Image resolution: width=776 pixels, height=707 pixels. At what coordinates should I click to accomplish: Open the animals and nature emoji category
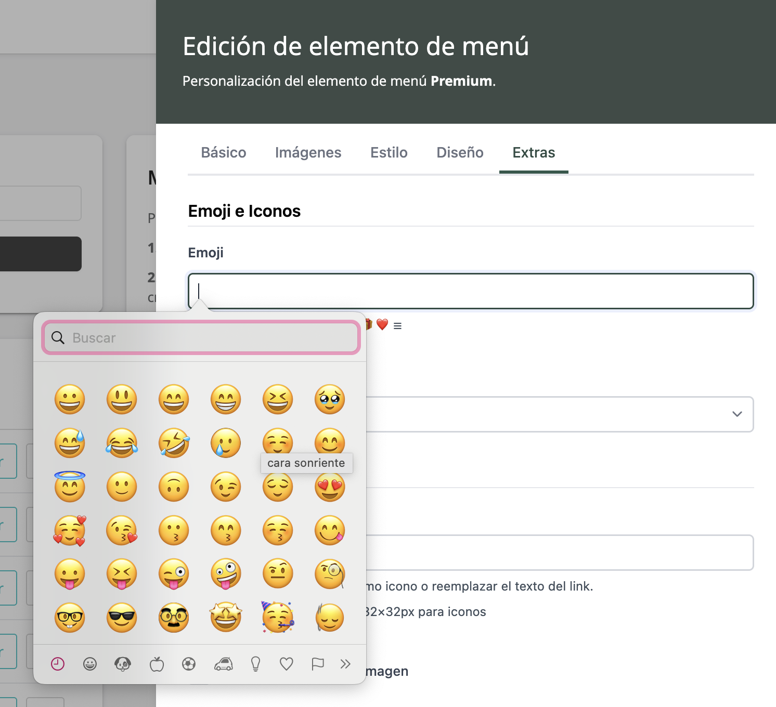pyautogui.click(x=123, y=664)
